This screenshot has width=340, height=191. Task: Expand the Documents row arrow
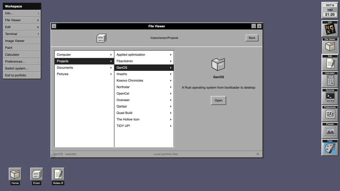[111, 68]
